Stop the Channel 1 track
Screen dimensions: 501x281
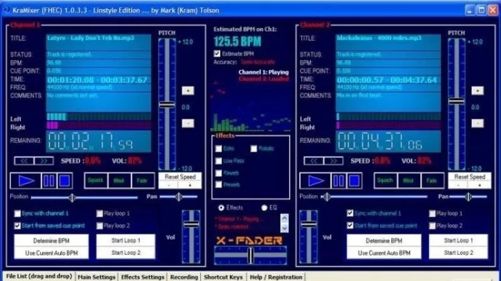click(65, 180)
